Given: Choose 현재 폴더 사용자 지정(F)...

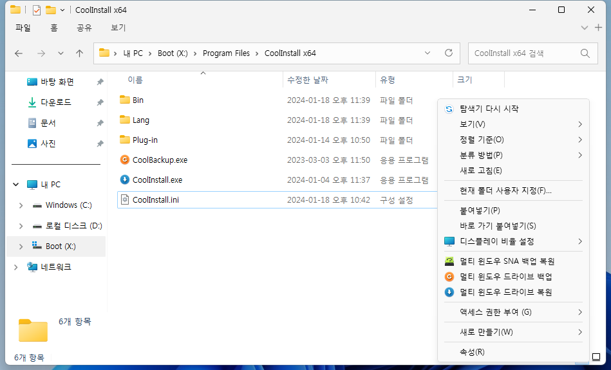Looking at the screenshot, I should [513, 191].
